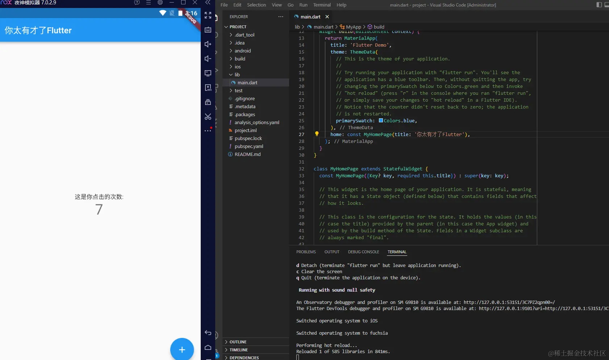Open Nox emulator settings gear
609x360 pixels.
160,3
